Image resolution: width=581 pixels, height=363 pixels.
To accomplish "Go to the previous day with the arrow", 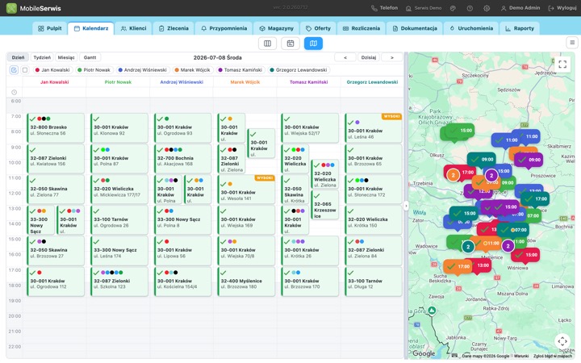I will (x=345, y=57).
